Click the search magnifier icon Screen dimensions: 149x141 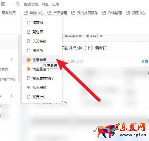pyautogui.click(x=18, y=4)
